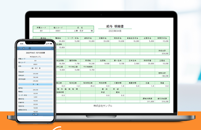Viewport: 201px width, 130px height.
Task: Click the 給与 明細書 heading on the laptop
Action: coord(113,27)
